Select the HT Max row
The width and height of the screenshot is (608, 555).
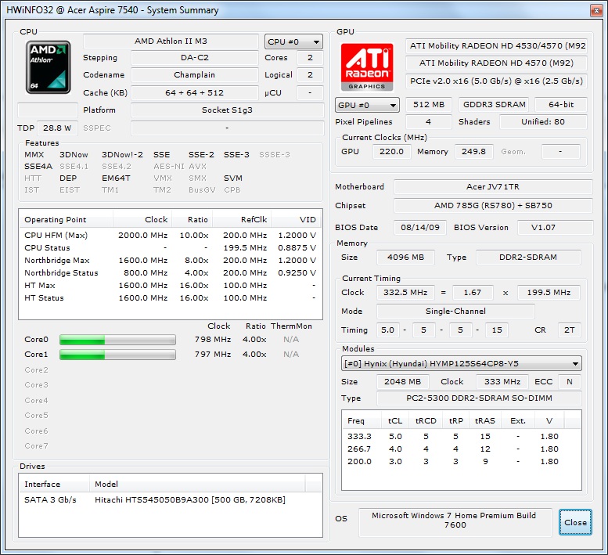[x=171, y=286]
